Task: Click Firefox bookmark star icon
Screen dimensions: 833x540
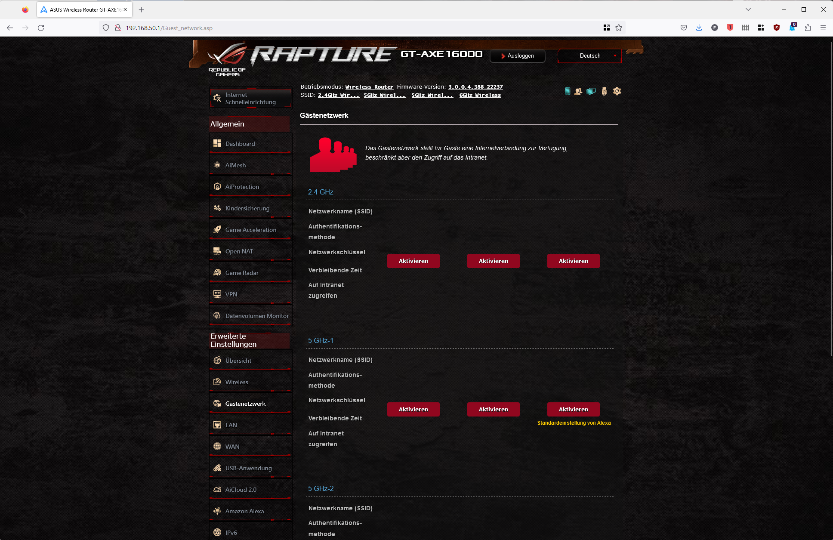Action: 619,28
